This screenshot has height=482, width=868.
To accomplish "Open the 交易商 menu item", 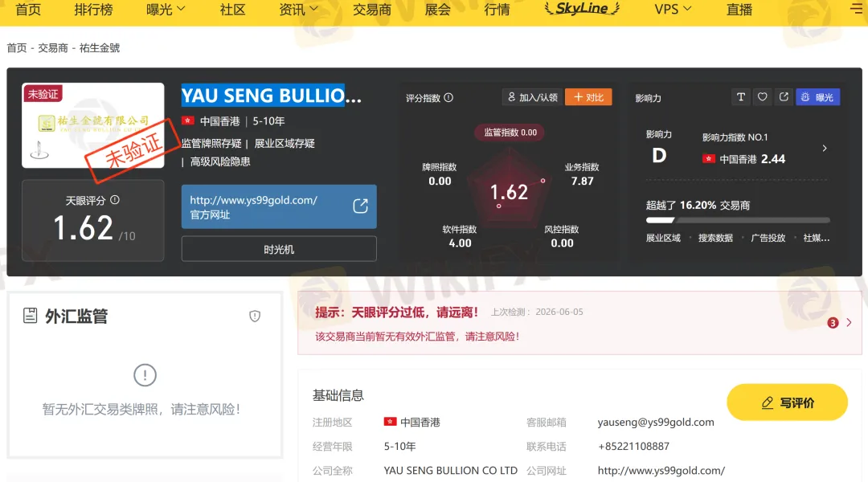I will [x=372, y=10].
